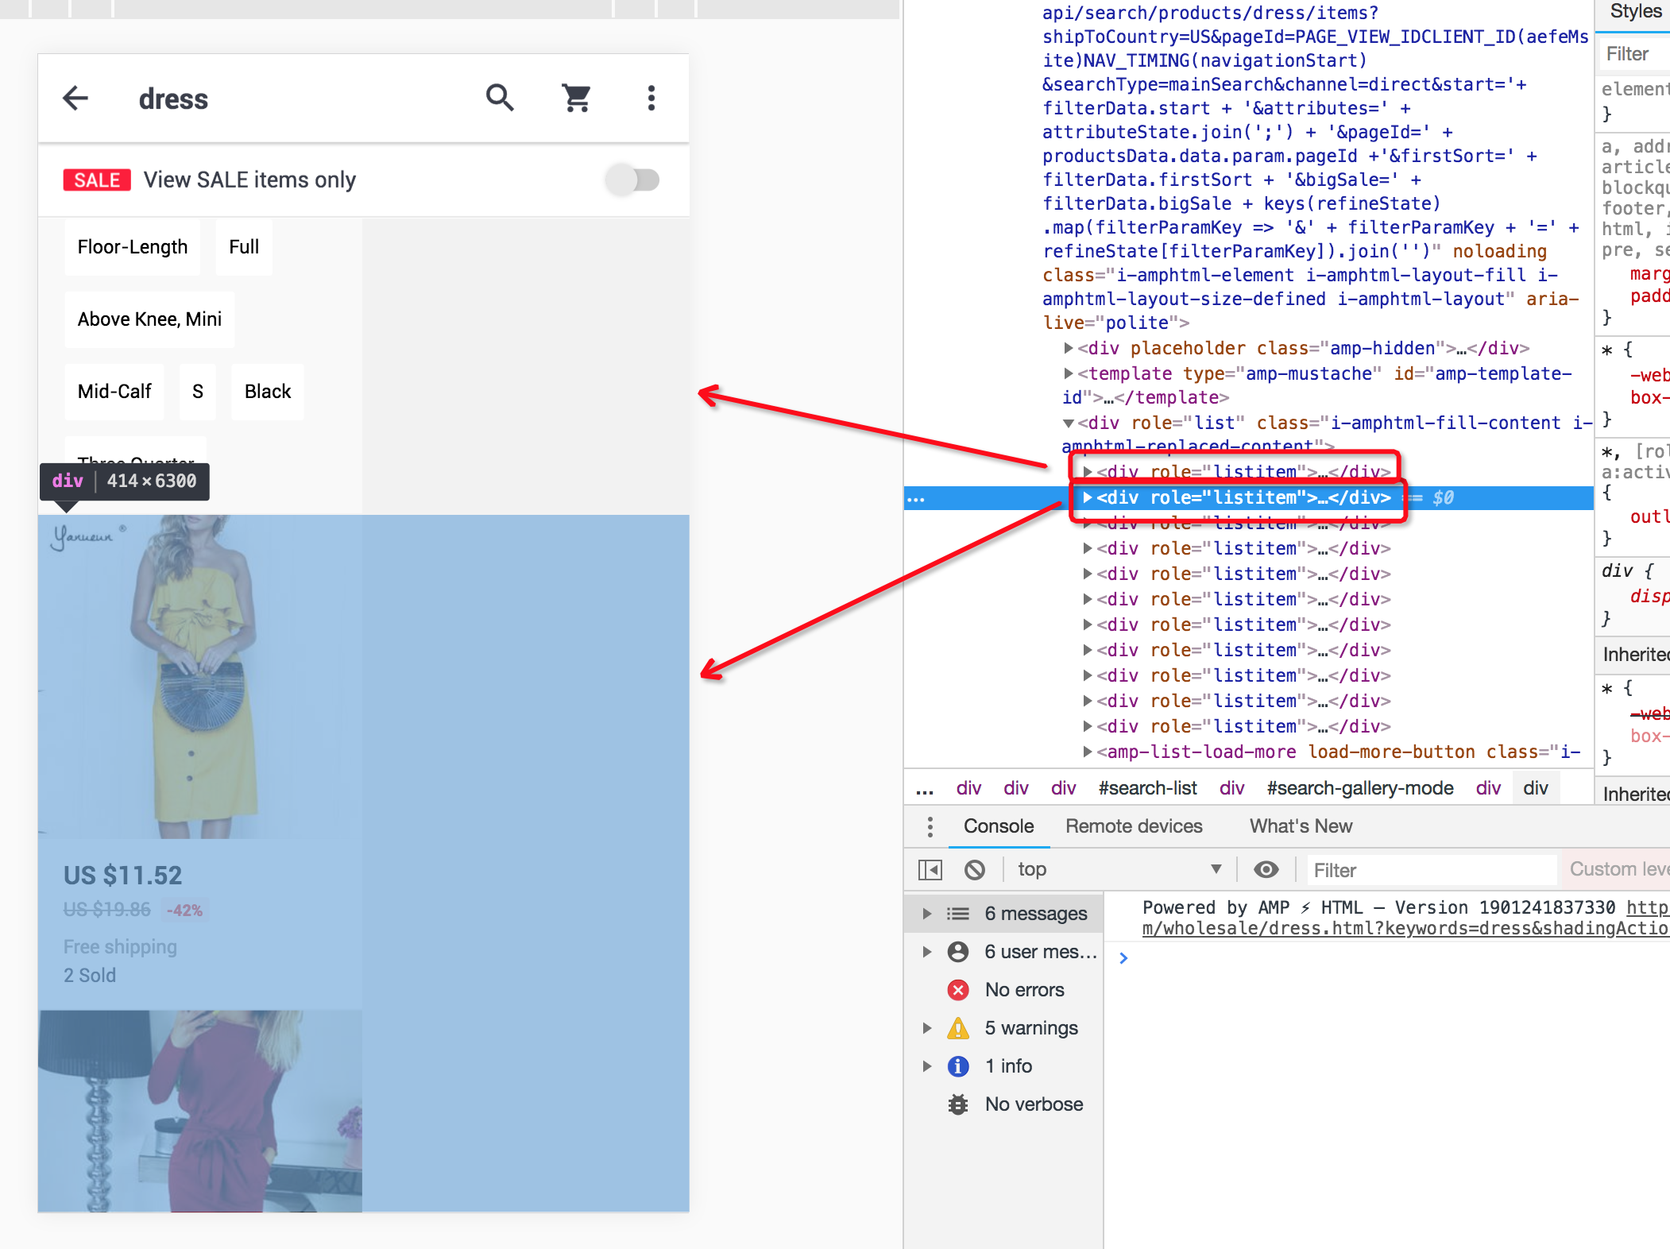1670x1249 pixels.
Task: Click #search-gallery-mode breadcrumb
Action: pyautogui.click(x=1359, y=788)
